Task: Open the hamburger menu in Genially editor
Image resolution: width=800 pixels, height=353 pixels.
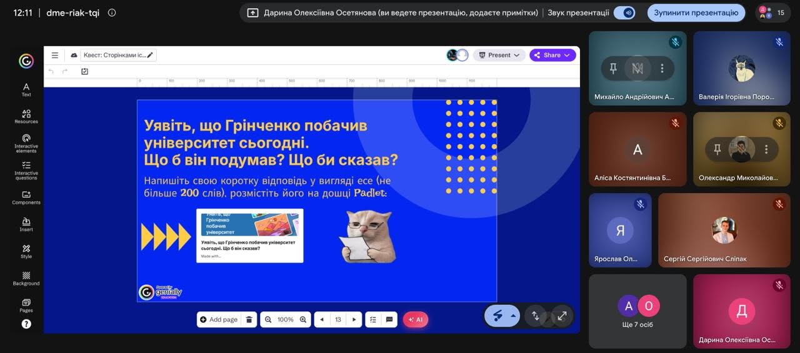Action: (x=55, y=55)
